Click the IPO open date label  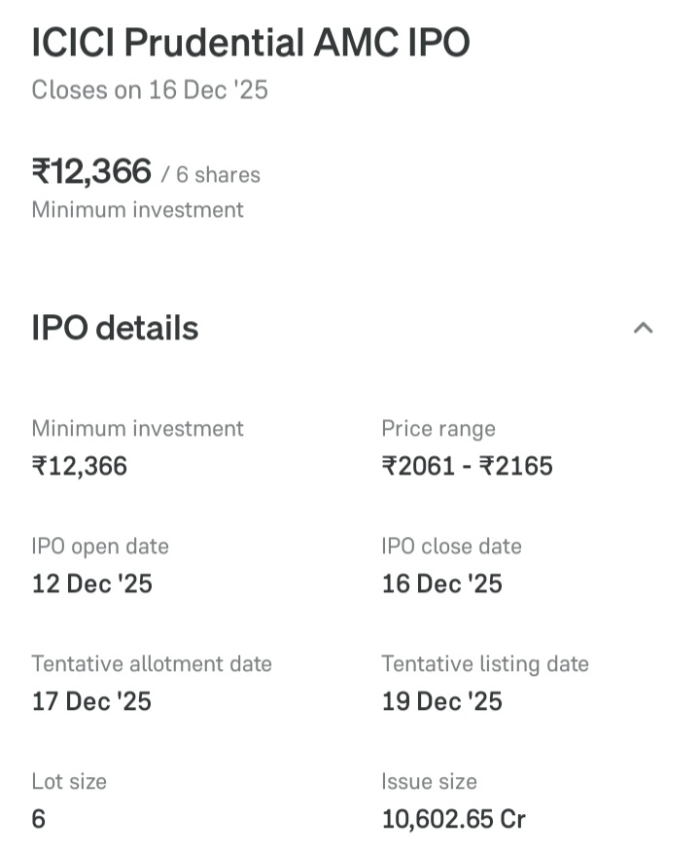pyautogui.click(x=100, y=547)
